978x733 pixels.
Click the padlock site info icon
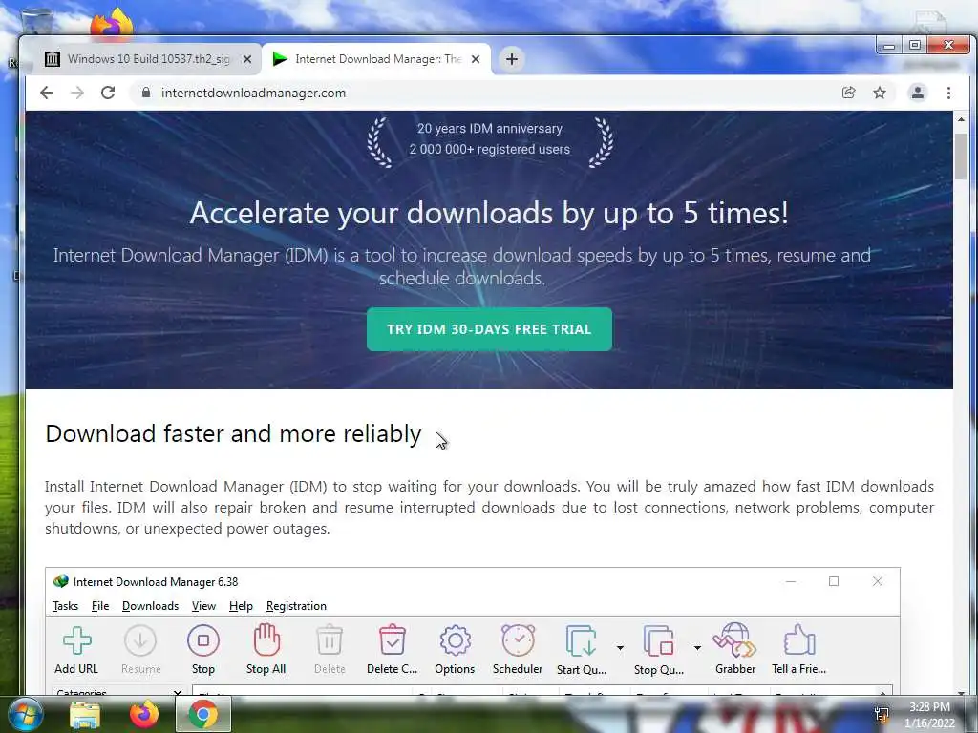tap(146, 93)
